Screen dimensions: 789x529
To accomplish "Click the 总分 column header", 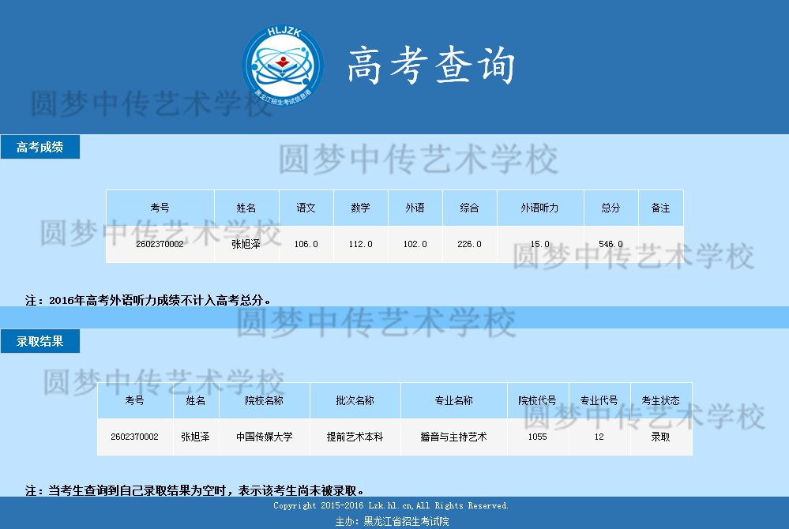I will 611,208.
